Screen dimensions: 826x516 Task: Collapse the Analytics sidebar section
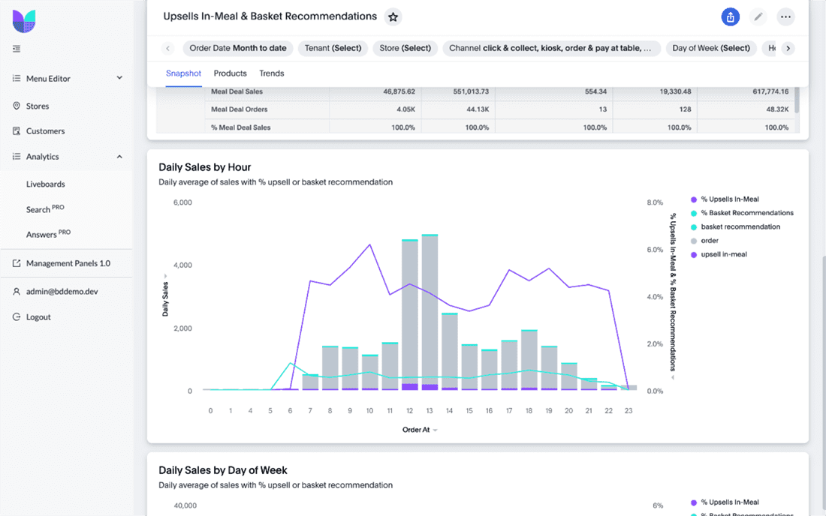[119, 157]
